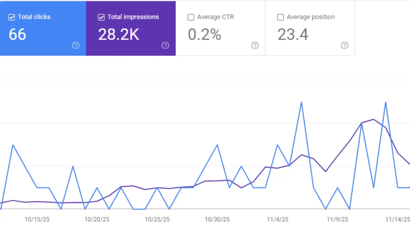Screen dimensions: 410x230
Task: Disable the Total impressions metric checkbox
Action: point(101,17)
